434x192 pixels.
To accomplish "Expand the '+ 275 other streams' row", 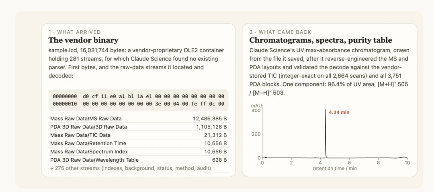I will [x=138, y=168].
